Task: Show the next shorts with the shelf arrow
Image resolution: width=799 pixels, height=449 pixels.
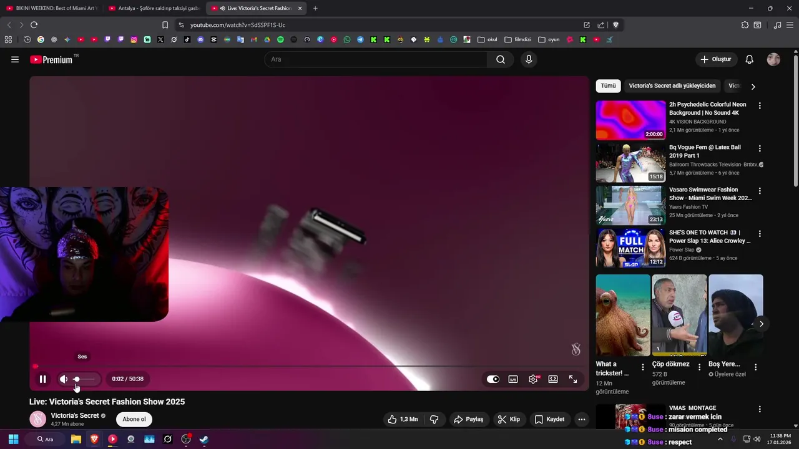Action: [x=761, y=324]
